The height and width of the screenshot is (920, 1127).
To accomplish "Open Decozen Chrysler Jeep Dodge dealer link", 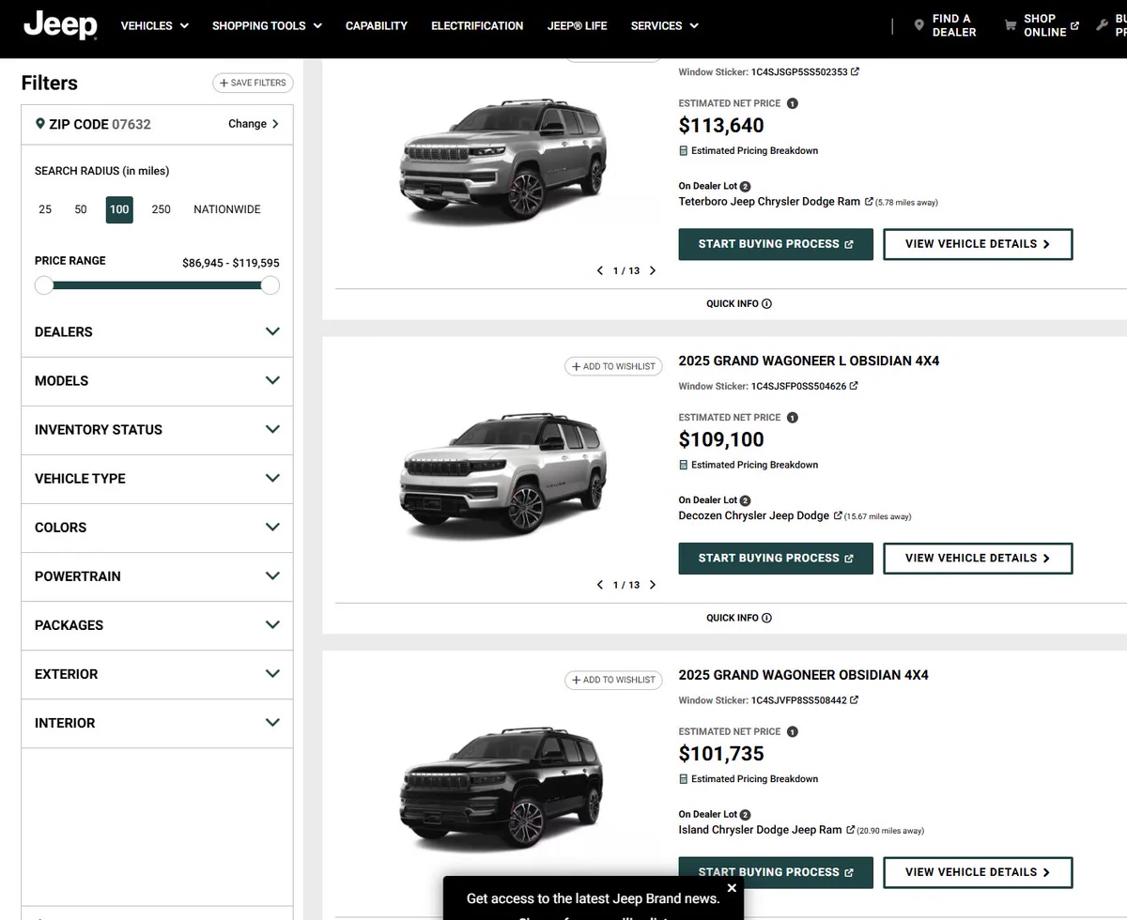I will (761, 515).
